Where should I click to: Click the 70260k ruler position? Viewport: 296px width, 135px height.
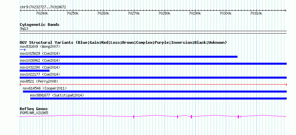[x=103, y=14]
